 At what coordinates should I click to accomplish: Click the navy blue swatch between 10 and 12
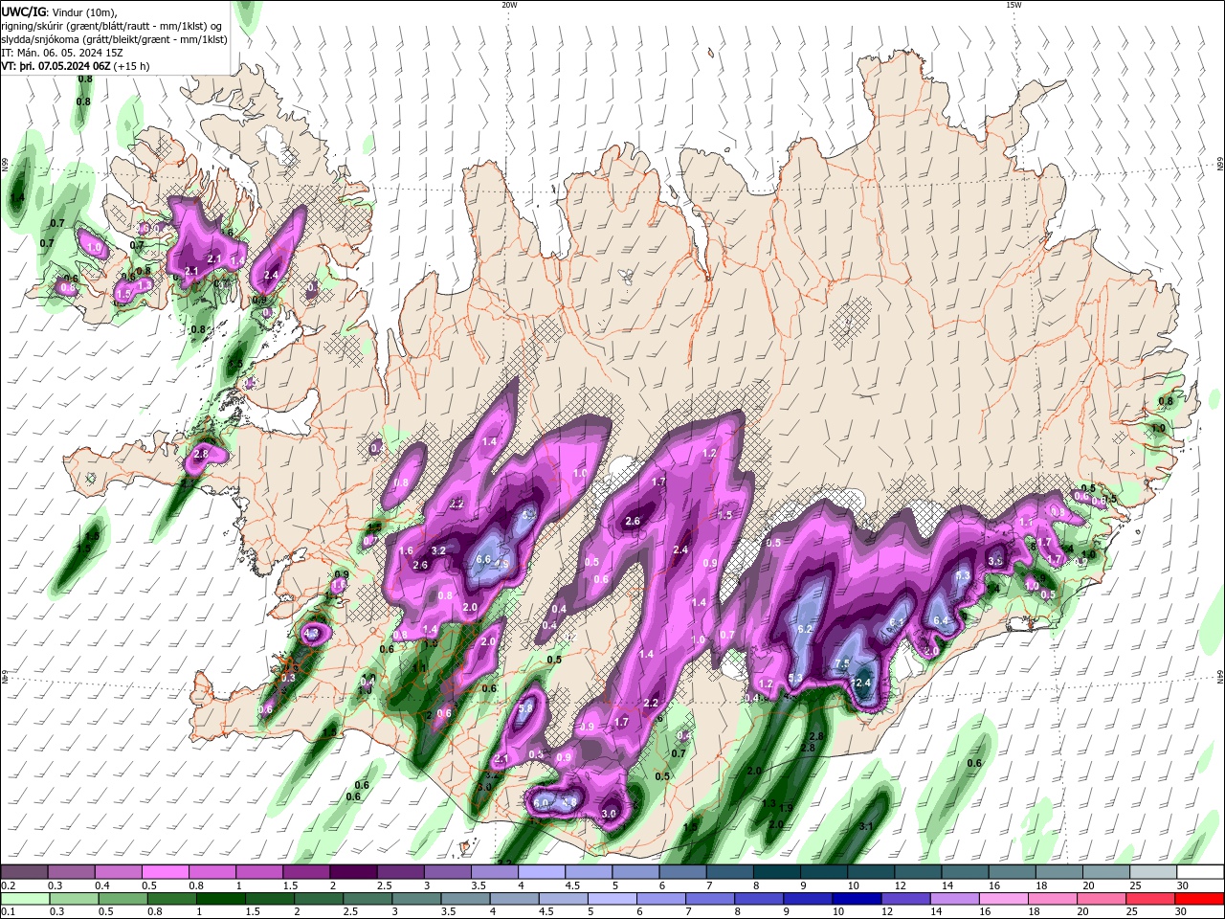click(x=857, y=900)
